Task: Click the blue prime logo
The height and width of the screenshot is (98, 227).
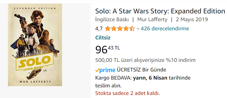Action: [x=107, y=70]
